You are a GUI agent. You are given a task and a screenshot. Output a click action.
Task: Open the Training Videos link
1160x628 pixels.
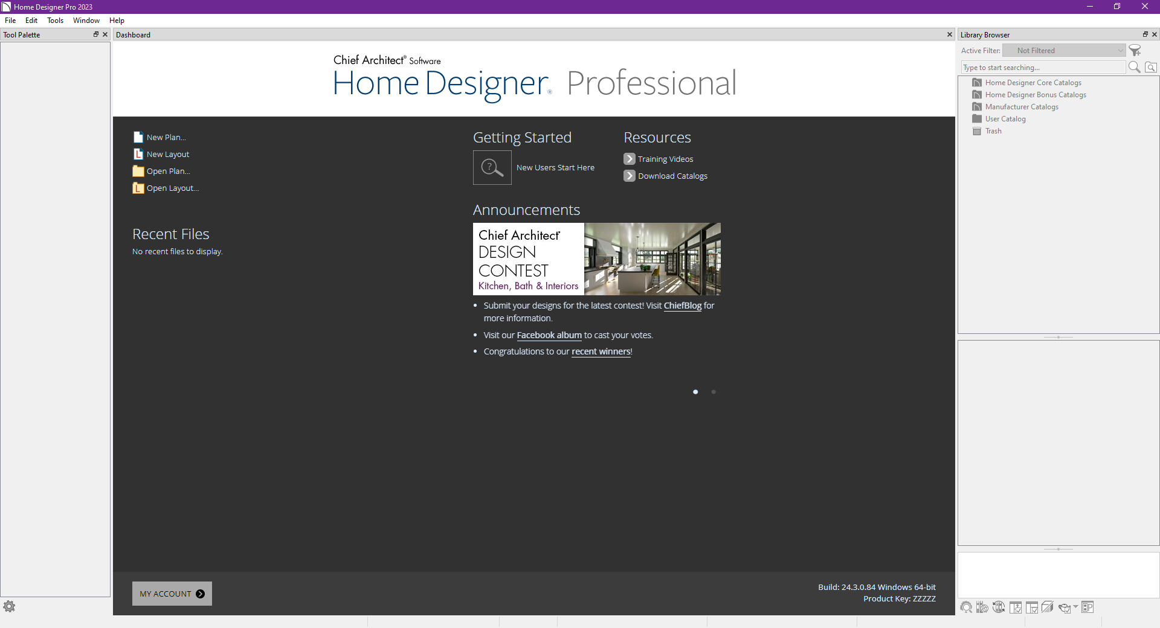666,159
